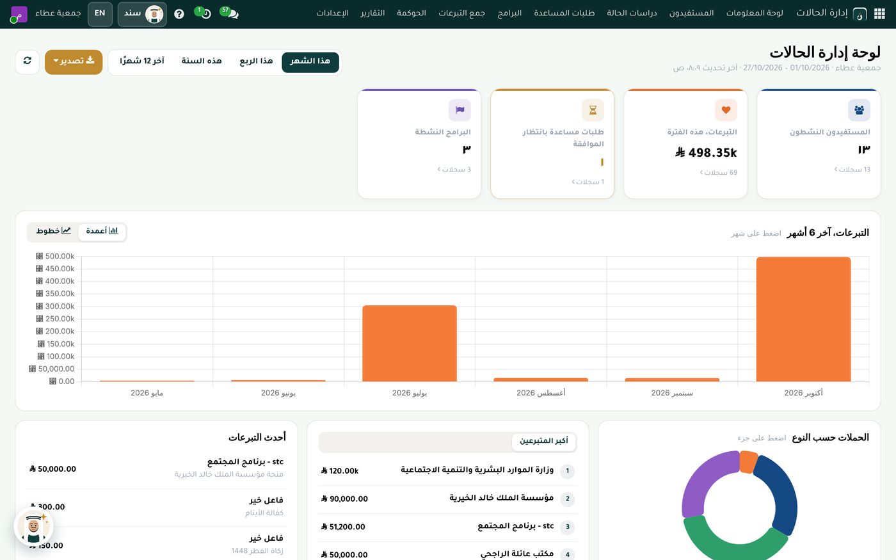Refresh the dashboard using the reload icon
The image size is (896, 560).
pyautogui.click(x=27, y=61)
